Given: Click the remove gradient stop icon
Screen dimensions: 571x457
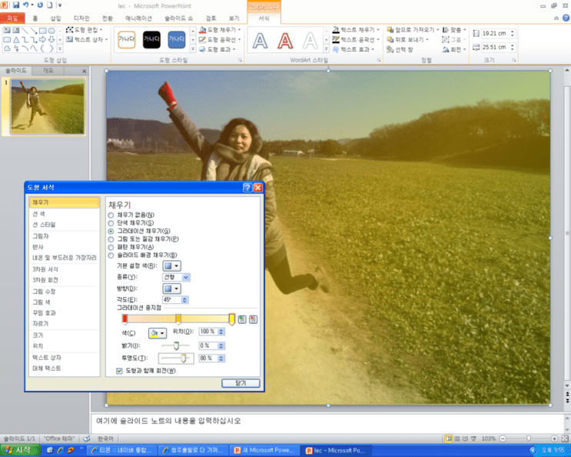Looking at the screenshot, I should pyautogui.click(x=253, y=319).
